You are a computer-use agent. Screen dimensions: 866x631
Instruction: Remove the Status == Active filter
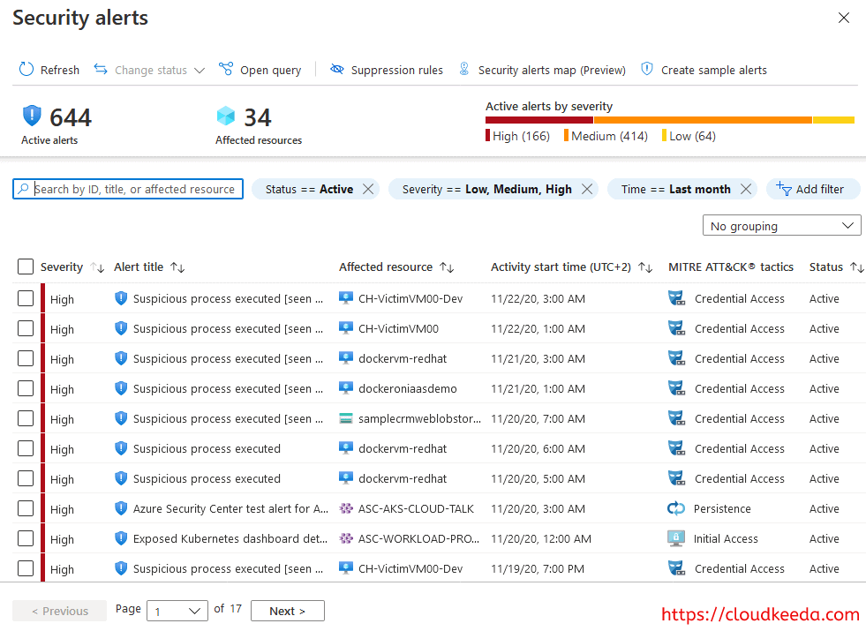coord(368,190)
